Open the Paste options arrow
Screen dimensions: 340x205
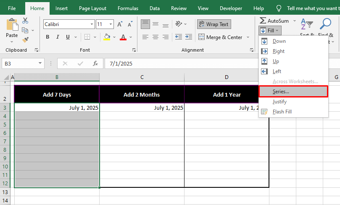click(x=12, y=42)
